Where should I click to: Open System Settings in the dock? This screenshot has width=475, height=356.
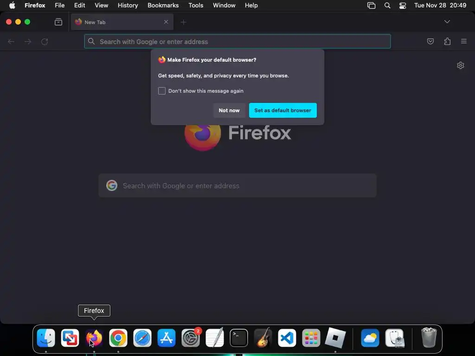click(x=191, y=338)
